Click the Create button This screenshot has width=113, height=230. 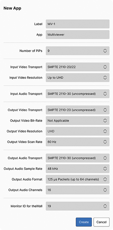tap(84, 222)
